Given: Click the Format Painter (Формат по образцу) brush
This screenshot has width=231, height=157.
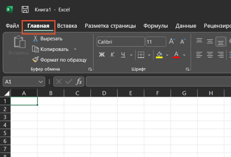Looking at the screenshot, I should [36, 60].
